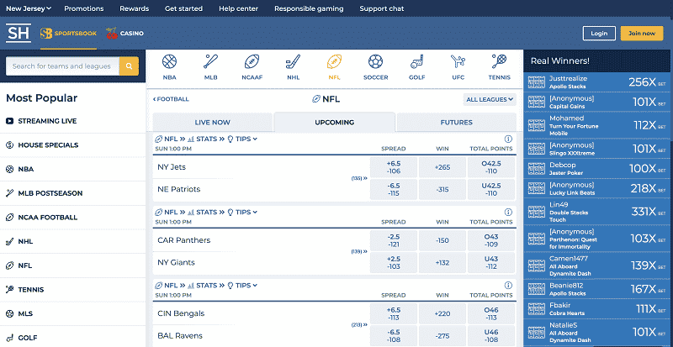Open the UFC fighter icon
Viewport: 673px width, 347px height.
(x=458, y=67)
